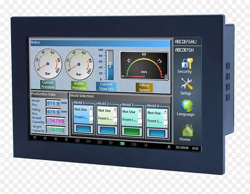Select the Inside Pressure label
Image resolution: width=250 pixels, height=194 pixels.
tap(79, 85)
